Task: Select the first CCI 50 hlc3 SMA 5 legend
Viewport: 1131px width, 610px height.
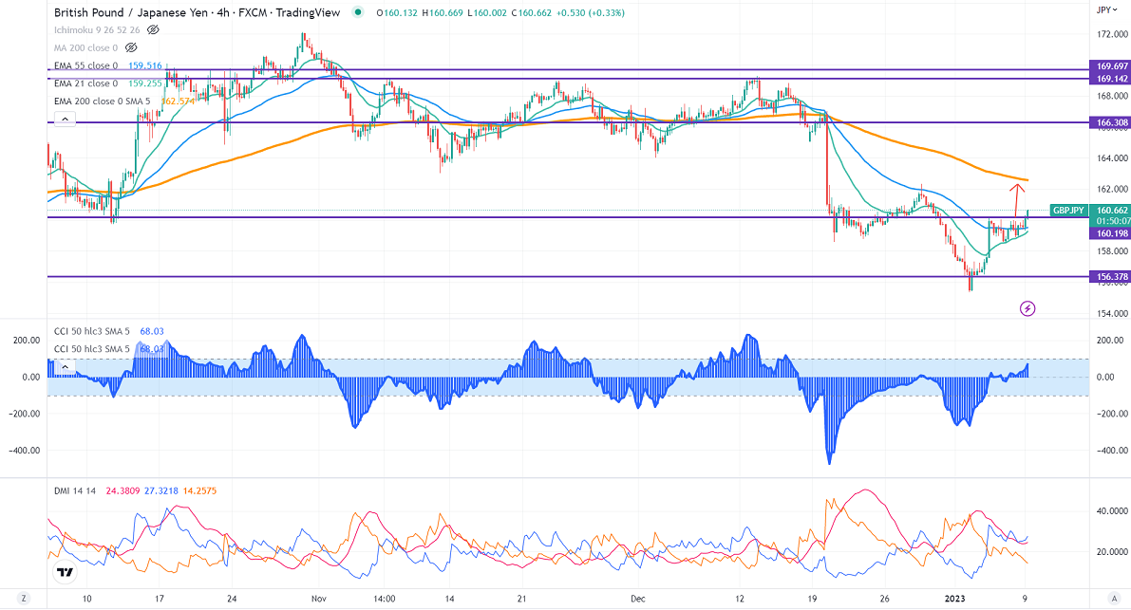Action: tap(92, 331)
